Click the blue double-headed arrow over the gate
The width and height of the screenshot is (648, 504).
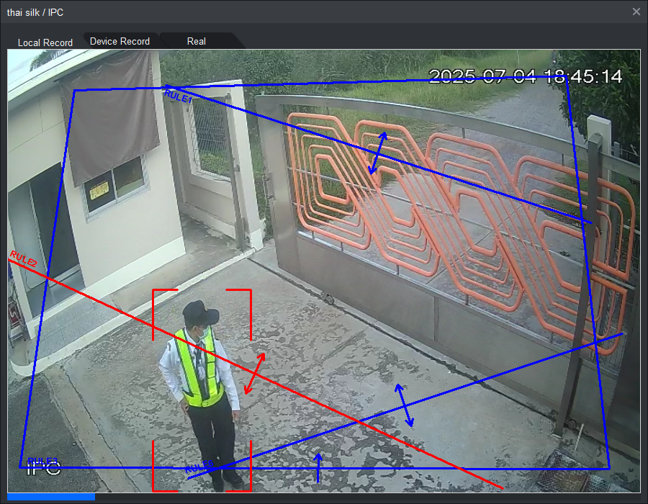tap(378, 153)
